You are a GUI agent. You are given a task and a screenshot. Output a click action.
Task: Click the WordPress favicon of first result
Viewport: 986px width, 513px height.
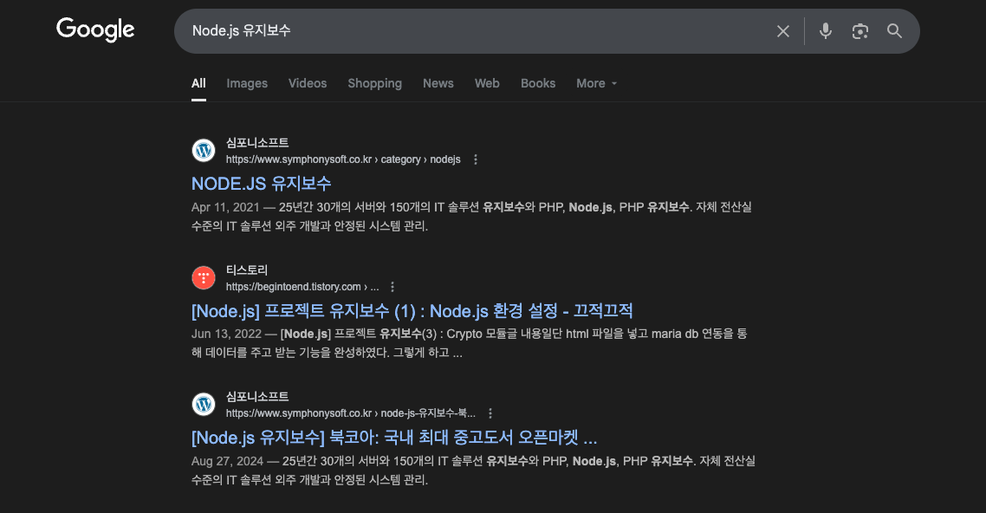[x=204, y=151]
